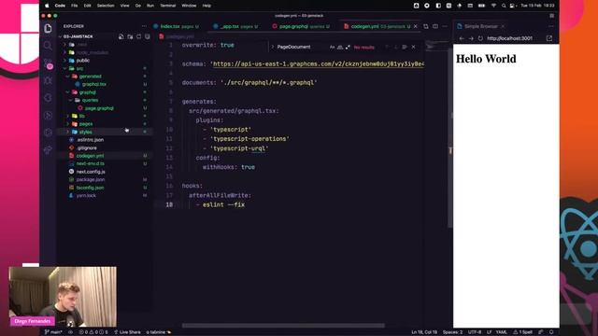Click UTF-8 encoding in status bar
Viewport: 598px width, 336px height.
pyautogui.click(x=475, y=332)
